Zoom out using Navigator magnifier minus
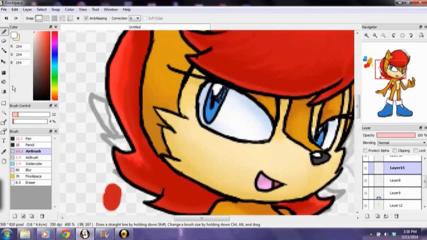 pyautogui.click(x=375, y=36)
